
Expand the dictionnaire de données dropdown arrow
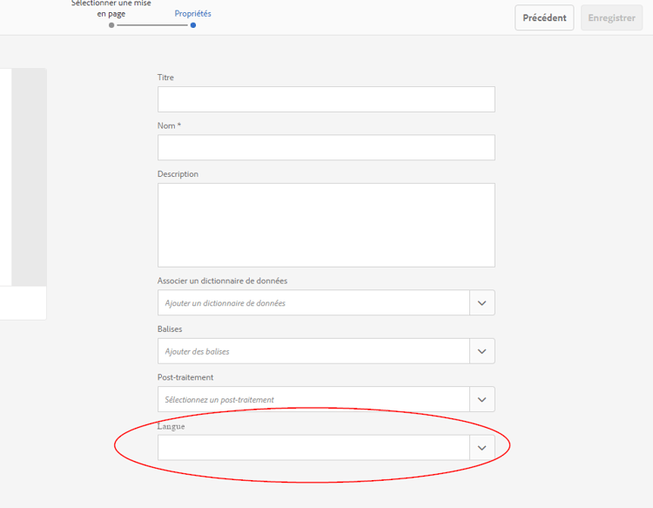[x=482, y=302]
